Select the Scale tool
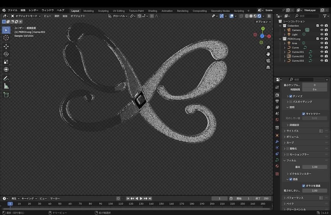The image size is (331, 215). point(6,61)
